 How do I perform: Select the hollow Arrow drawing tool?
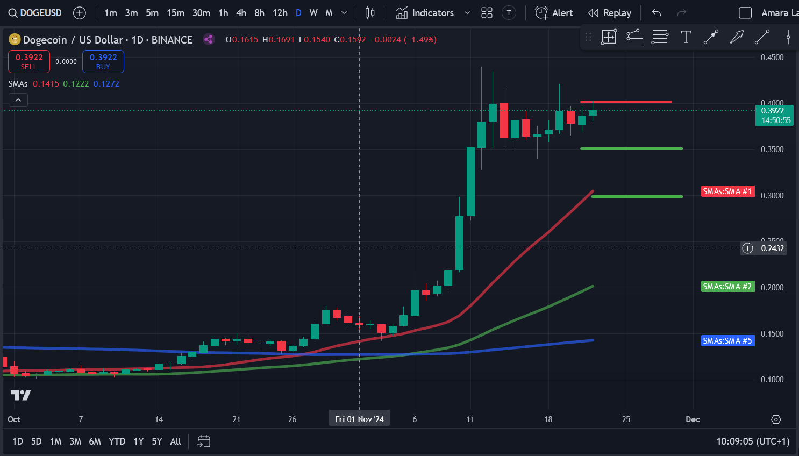click(x=737, y=37)
